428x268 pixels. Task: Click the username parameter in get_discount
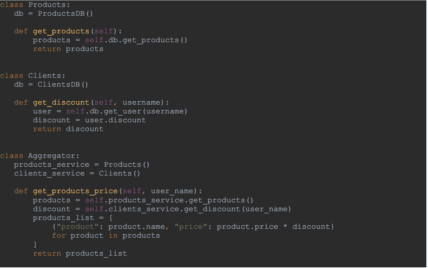tap(141, 103)
